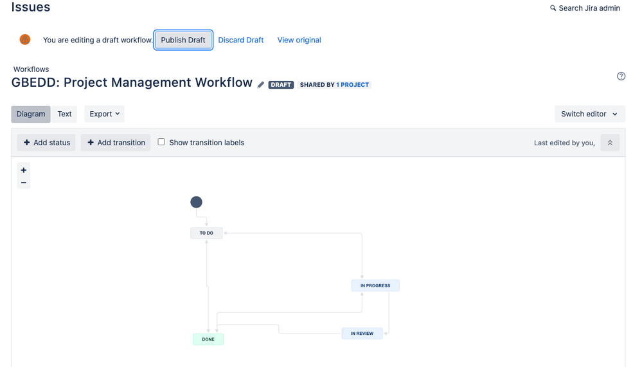Click Add transition button
This screenshot has width=642, height=367.
(x=116, y=143)
